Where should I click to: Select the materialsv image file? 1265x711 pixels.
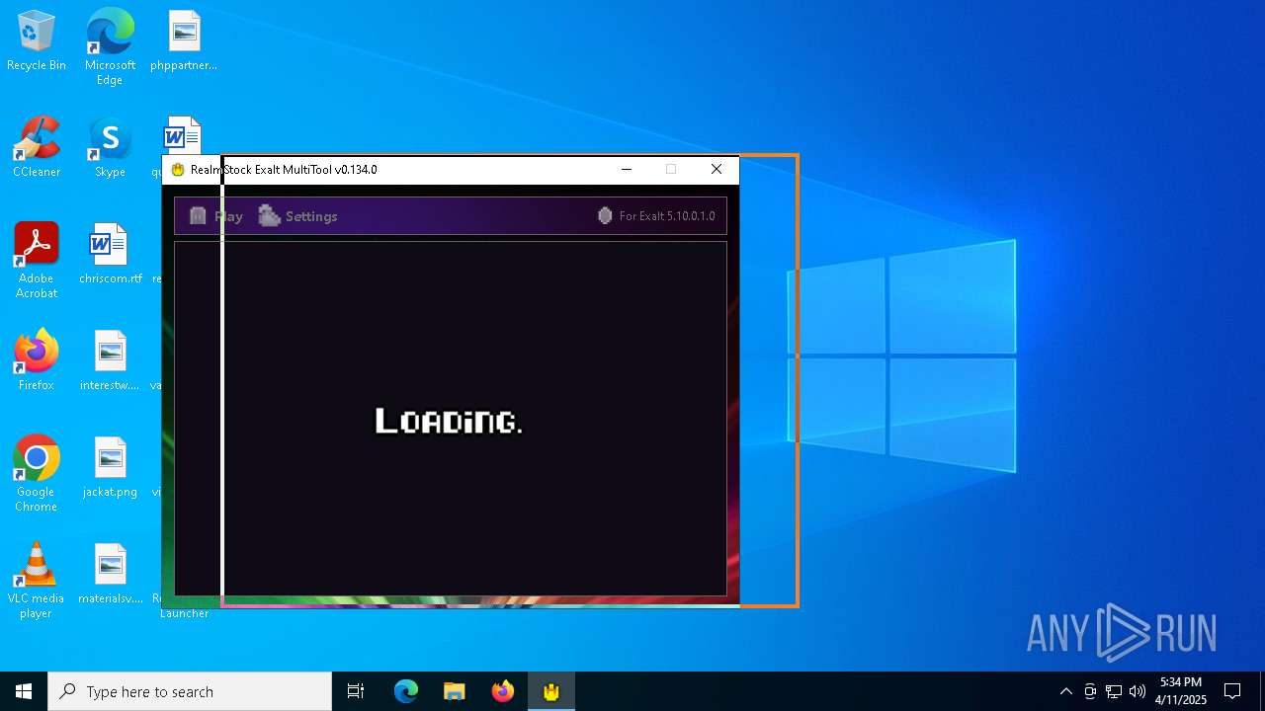[110, 575]
